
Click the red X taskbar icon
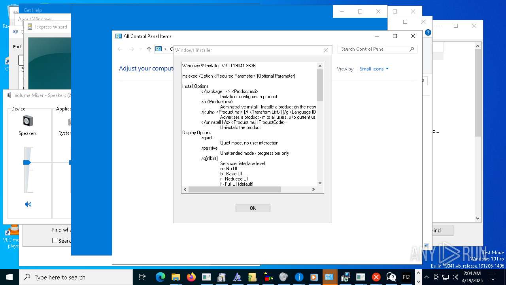pyautogui.click(x=376, y=277)
